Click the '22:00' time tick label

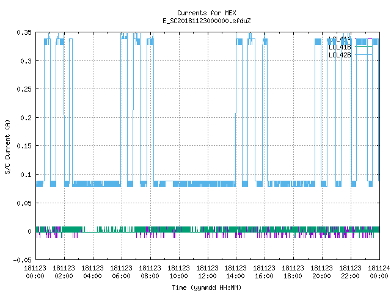point(350,276)
